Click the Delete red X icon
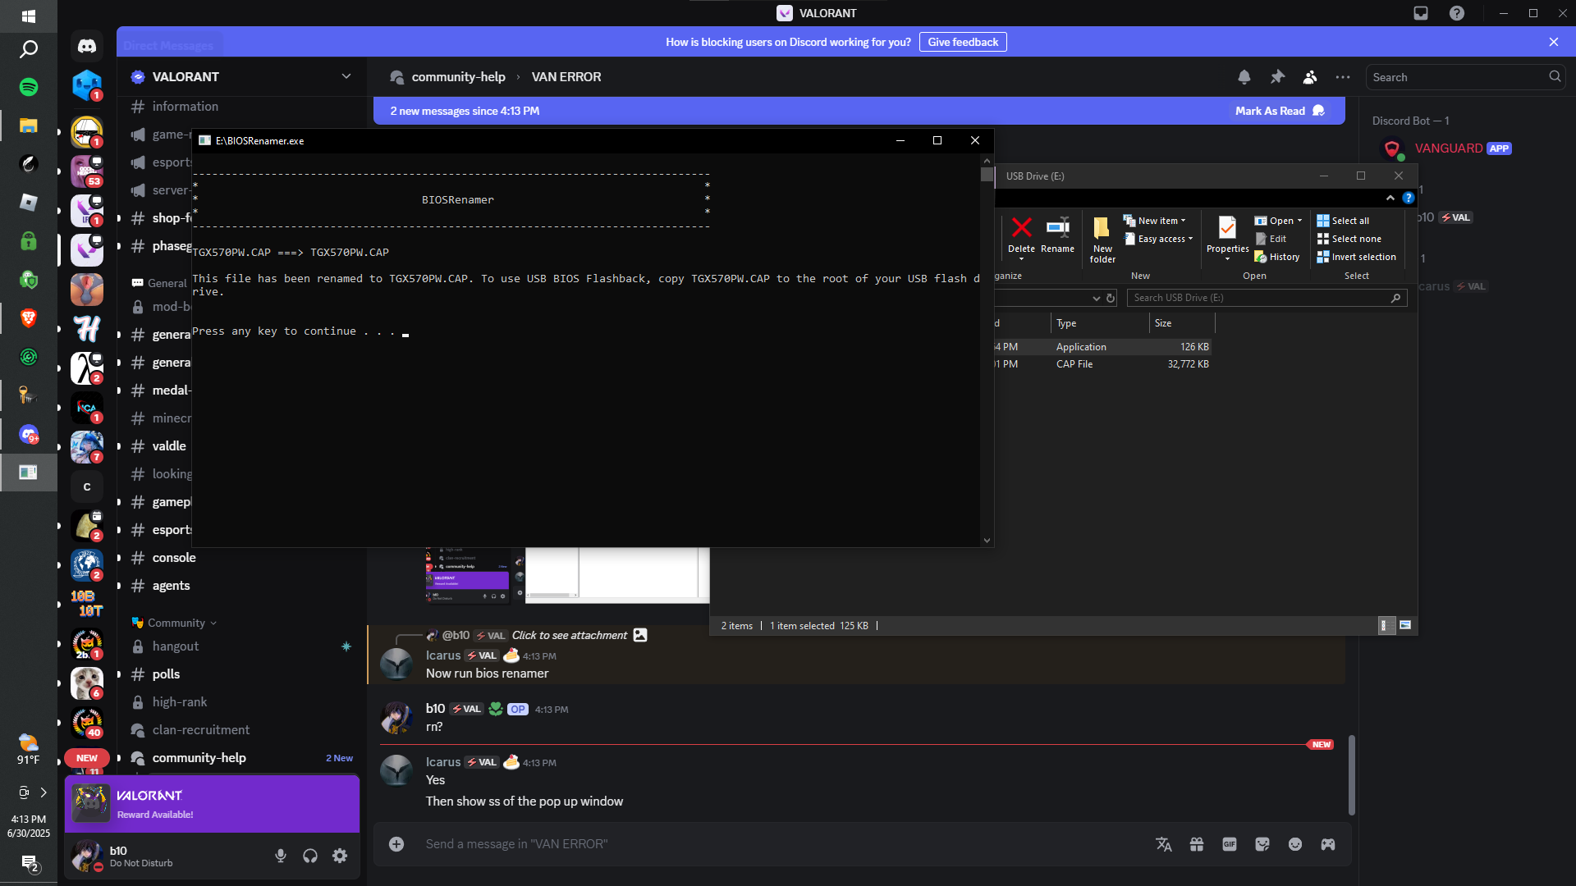The width and height of the screenshot is (1576, 886). [x=1021, y=228]
